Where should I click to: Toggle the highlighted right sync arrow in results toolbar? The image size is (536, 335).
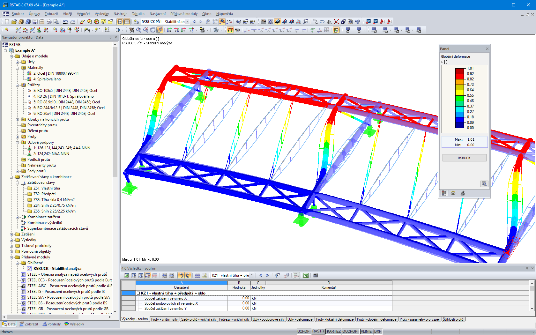coord(188,275)
